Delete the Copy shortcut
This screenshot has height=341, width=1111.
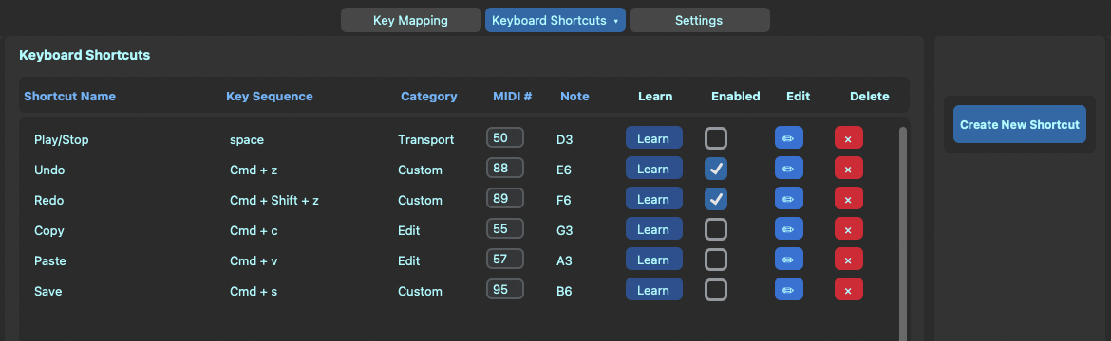[848, 229]
